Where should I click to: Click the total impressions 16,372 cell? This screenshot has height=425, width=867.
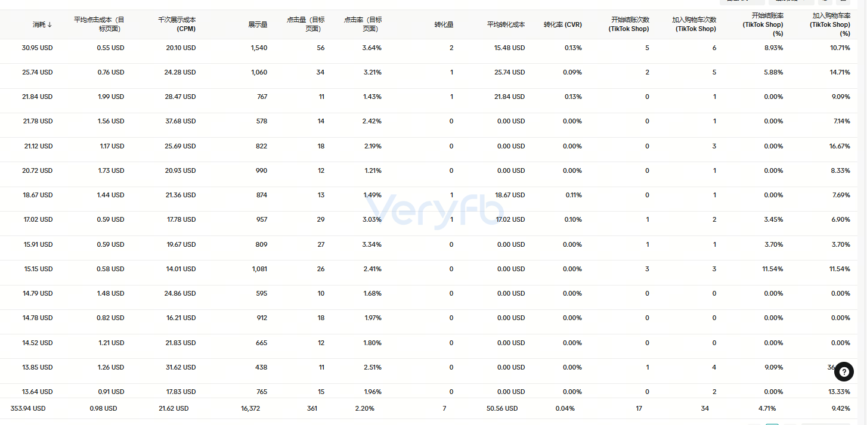point(250,408)
